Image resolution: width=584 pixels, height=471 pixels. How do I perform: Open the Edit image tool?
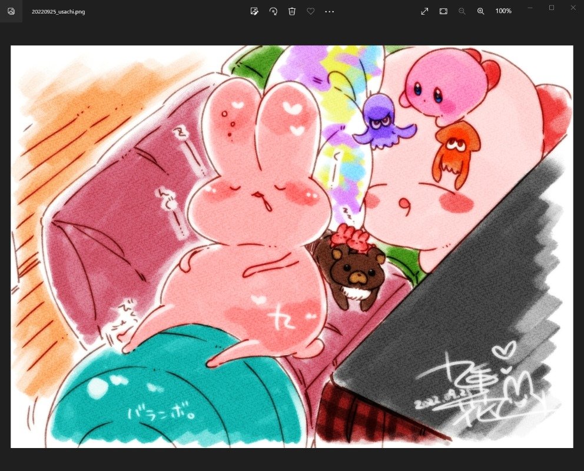254,11
